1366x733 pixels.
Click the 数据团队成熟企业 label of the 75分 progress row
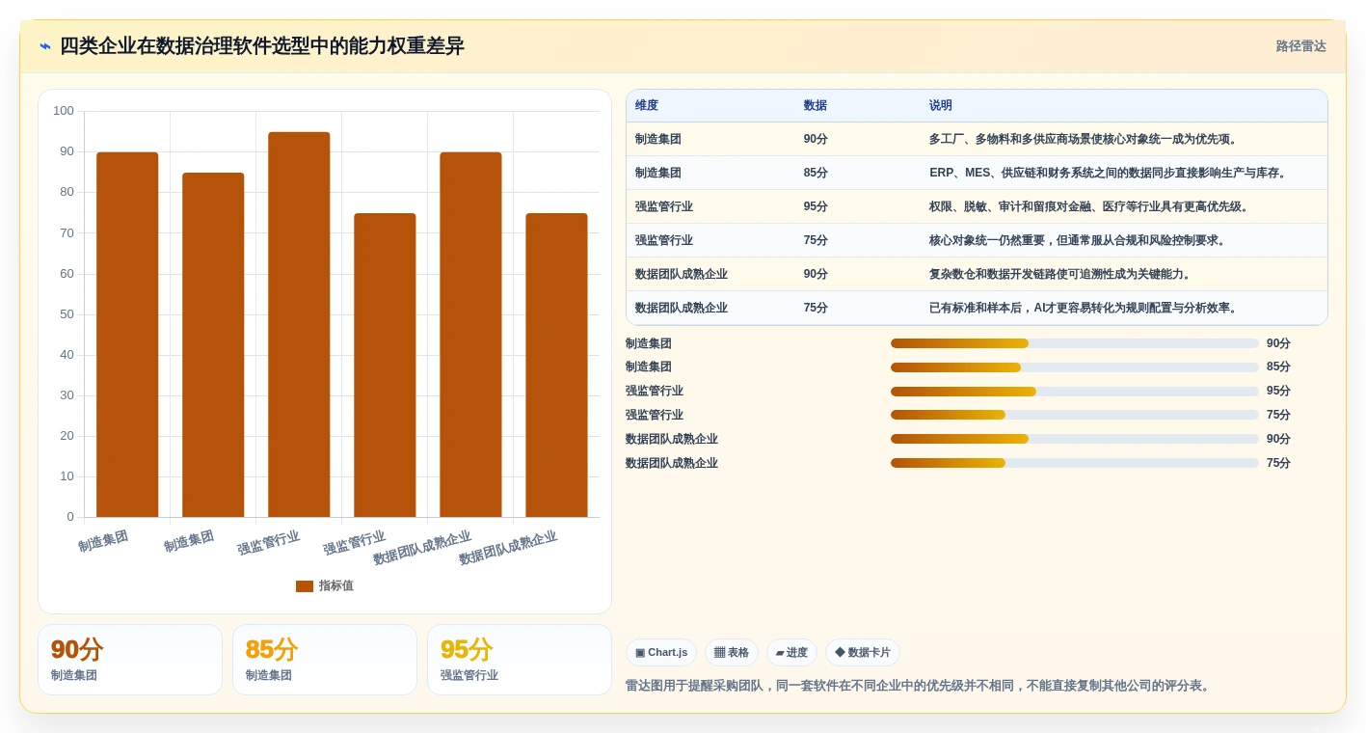[x=672, y=463]
